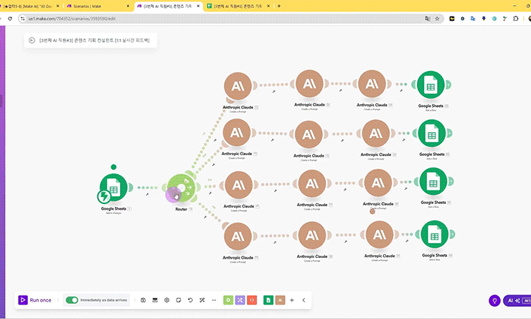The image size is (531, 319).
Task: Open the browser extensions puzzle icon
Action: pyautogui.click(x=515, y=19)
